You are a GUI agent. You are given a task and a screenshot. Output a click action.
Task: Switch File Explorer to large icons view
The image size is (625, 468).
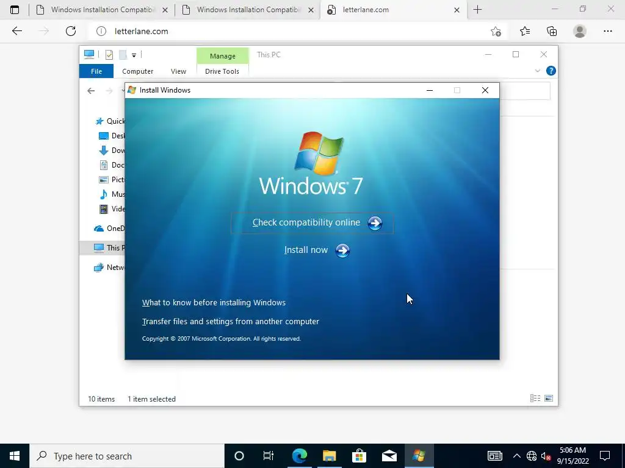pos(549,399)
